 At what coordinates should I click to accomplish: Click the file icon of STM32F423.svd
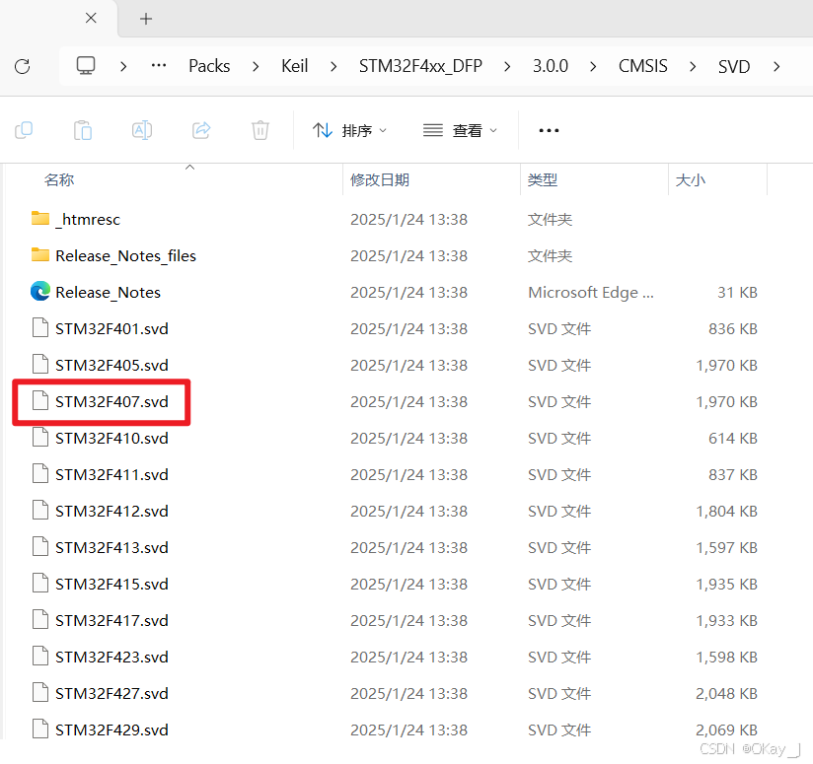coord(40,656)
